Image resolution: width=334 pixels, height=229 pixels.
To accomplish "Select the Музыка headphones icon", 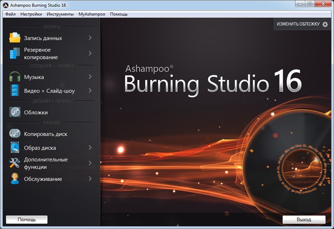I will coord(14,77).
